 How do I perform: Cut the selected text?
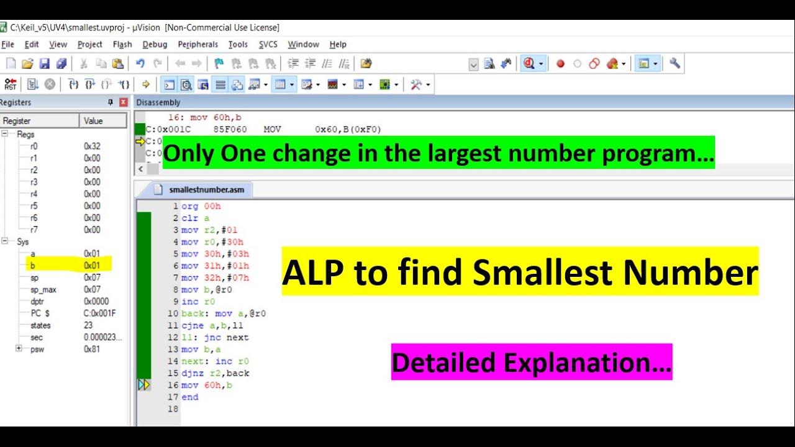84,63
